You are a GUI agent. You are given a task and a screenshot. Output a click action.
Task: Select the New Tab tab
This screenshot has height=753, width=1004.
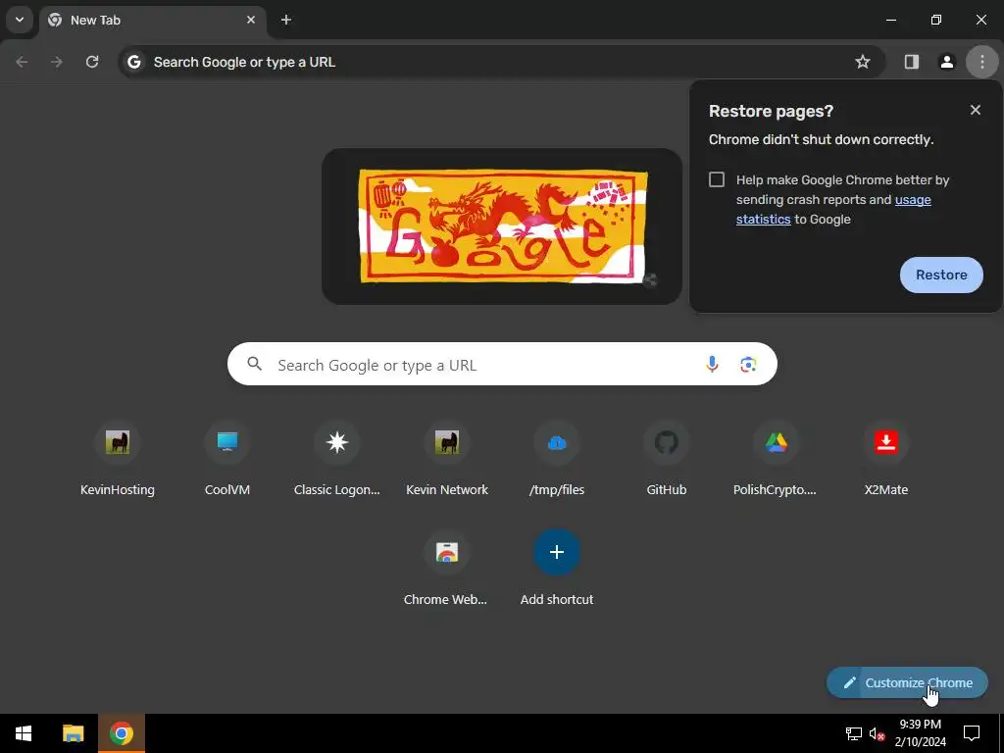[x=152, y=20]
